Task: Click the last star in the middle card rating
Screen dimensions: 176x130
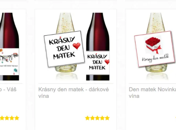Action: pos(107,118)
